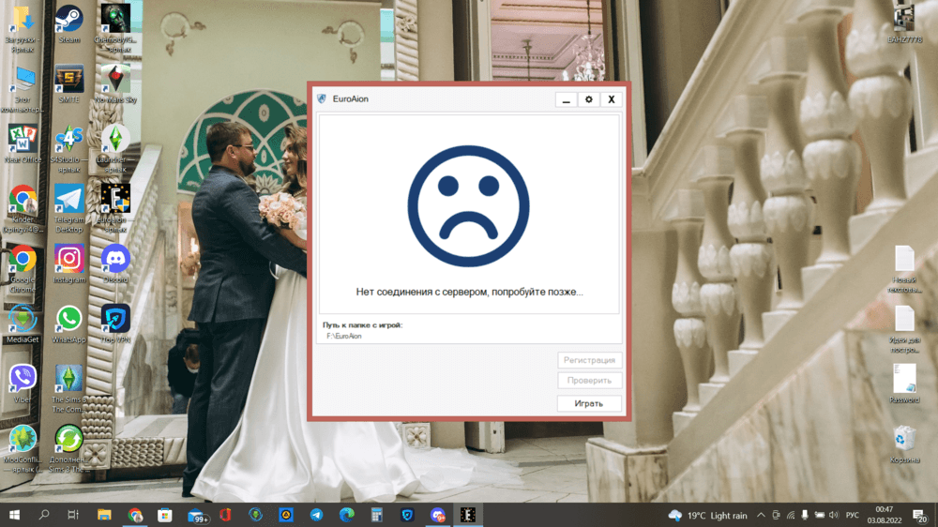Expand hidden system tray icons
Viewport: 938px width, 527px height.
[x=759, y=515]
